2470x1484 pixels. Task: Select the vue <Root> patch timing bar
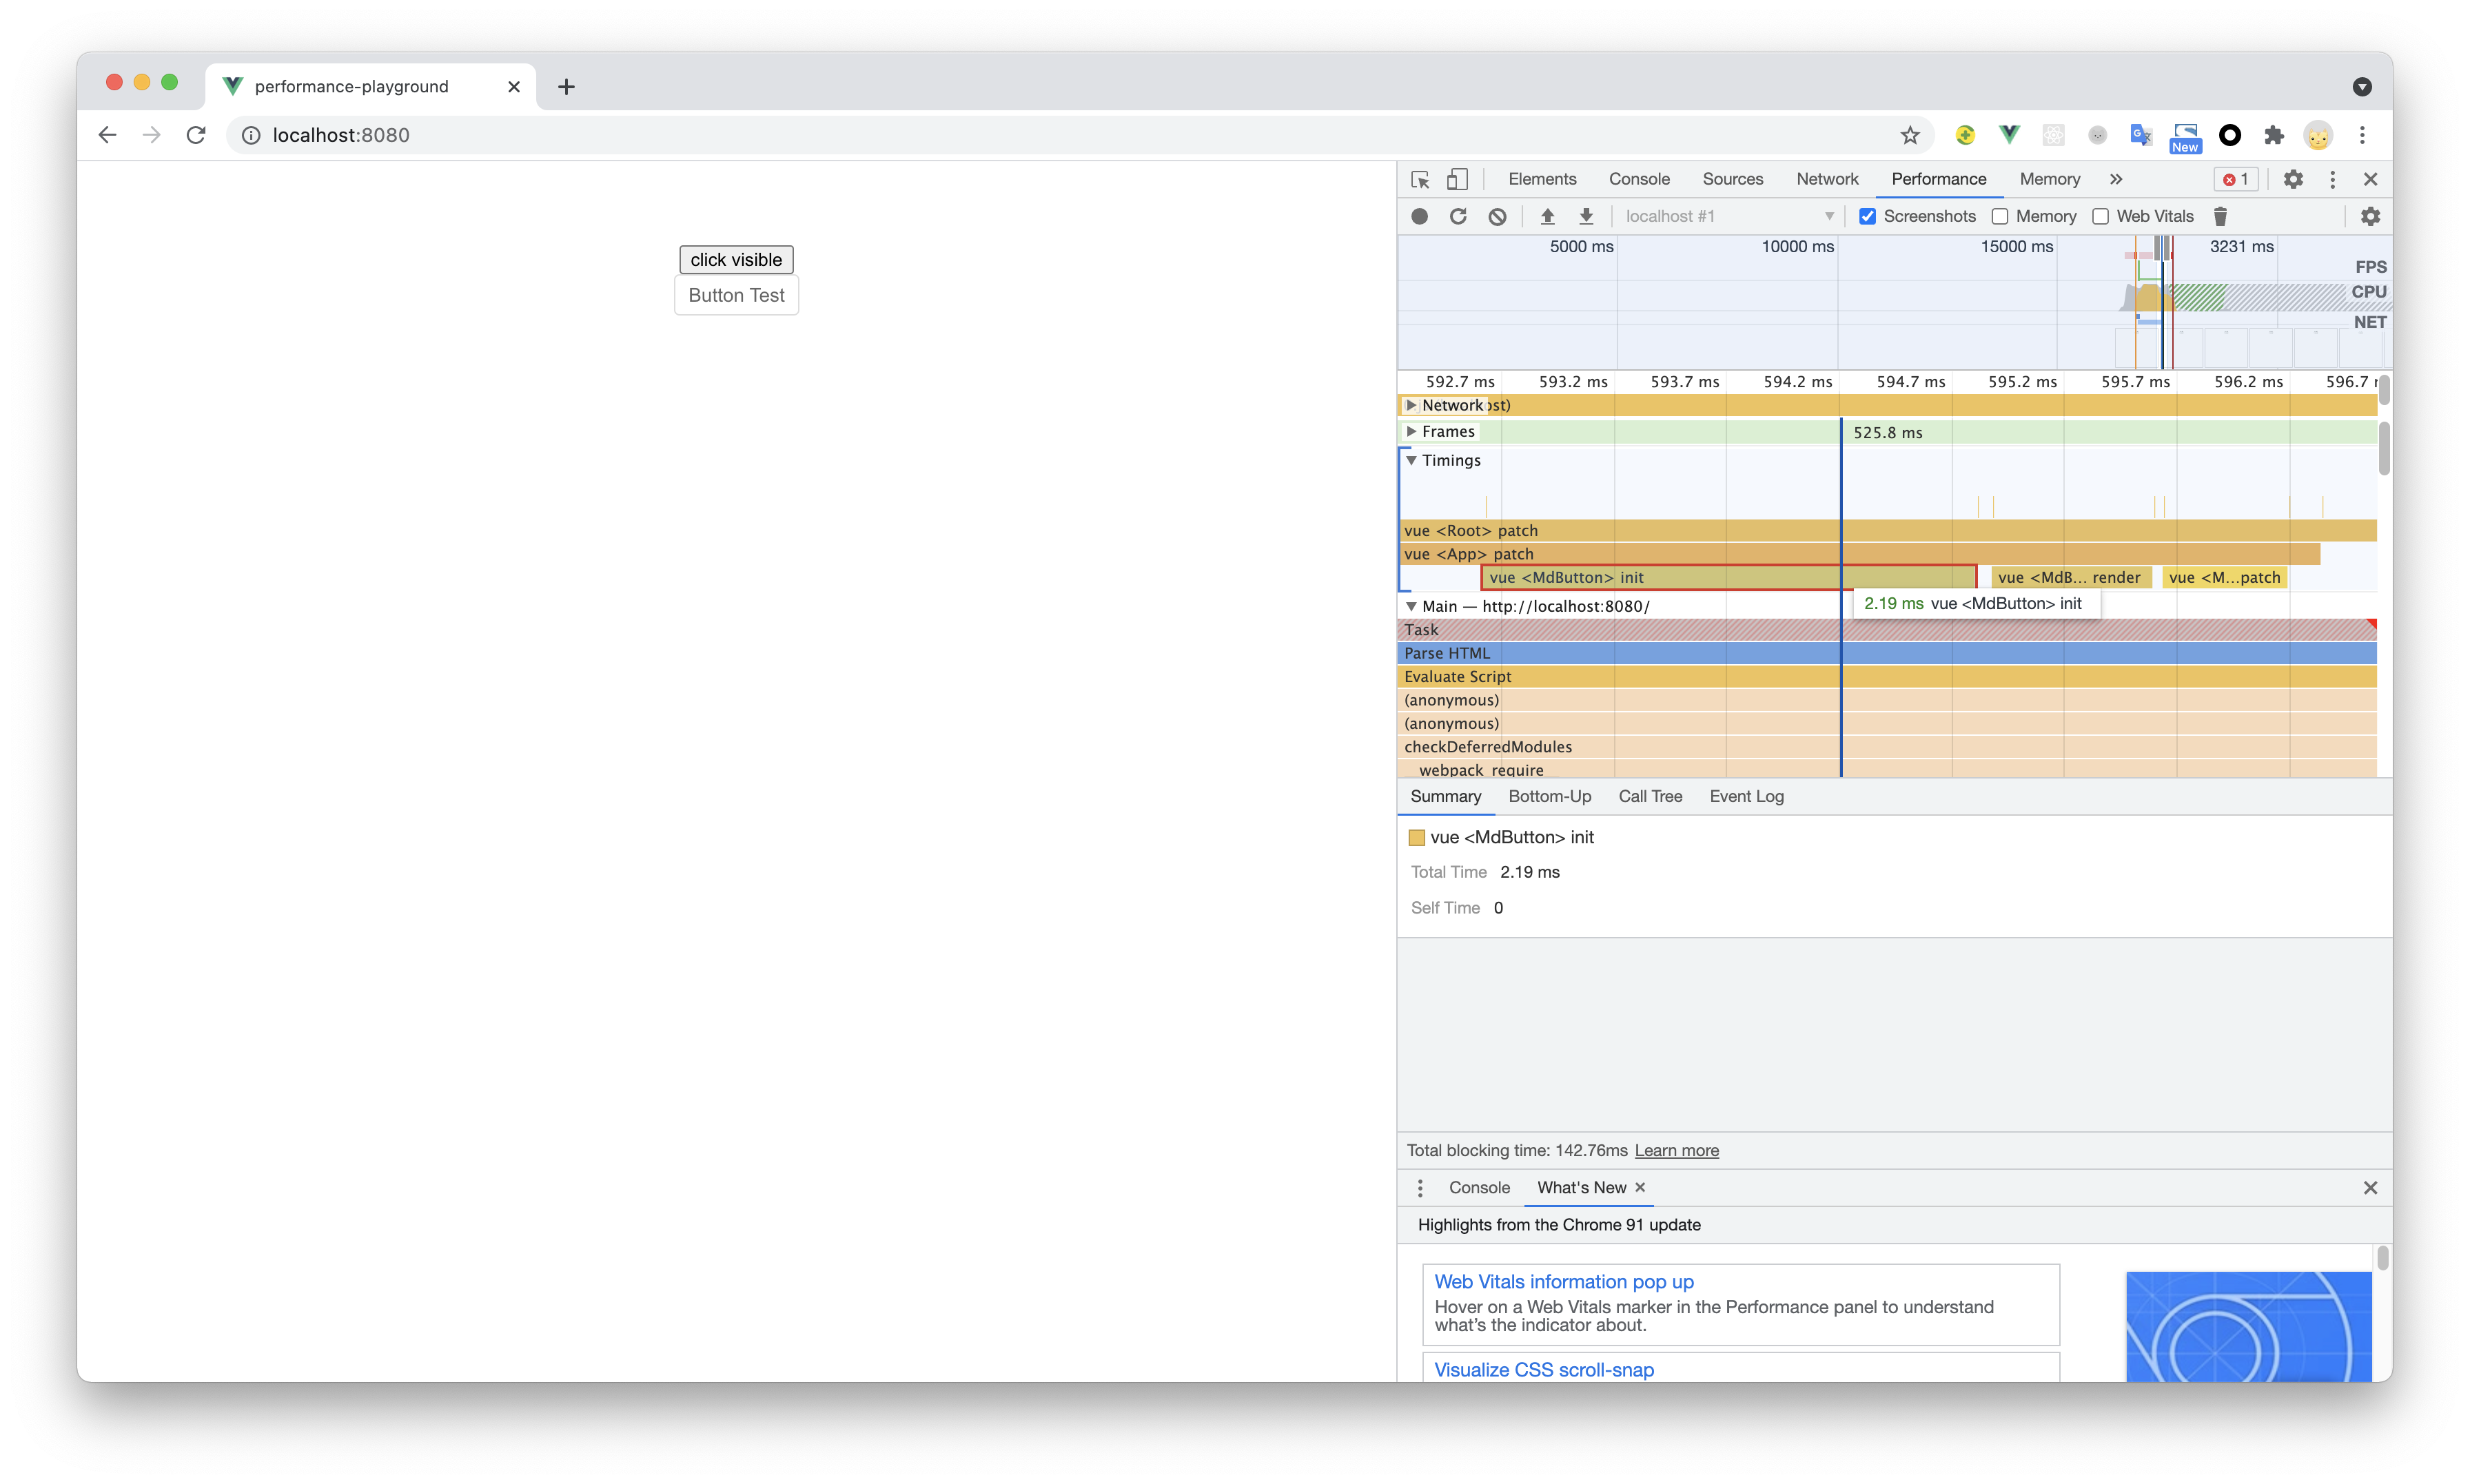point(1887,530)
